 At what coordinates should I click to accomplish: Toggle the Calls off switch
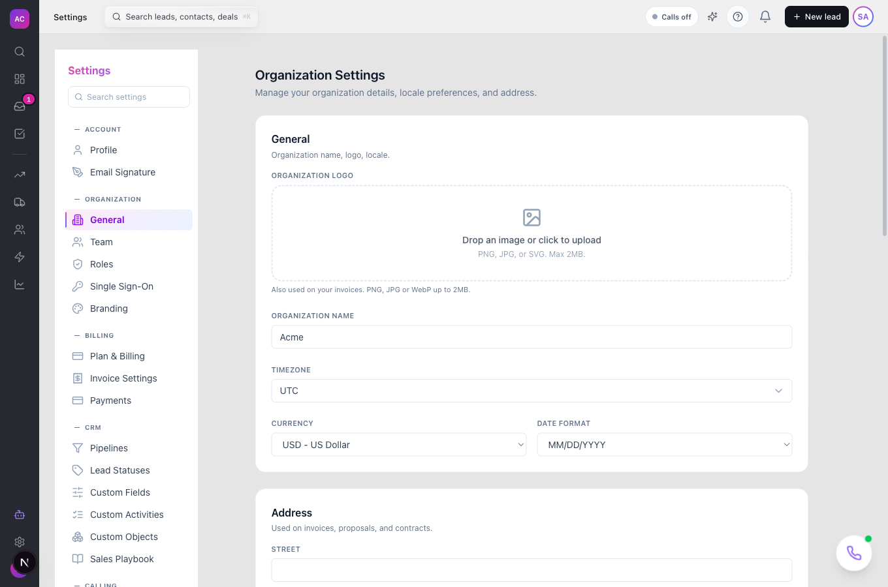point(672,17)
